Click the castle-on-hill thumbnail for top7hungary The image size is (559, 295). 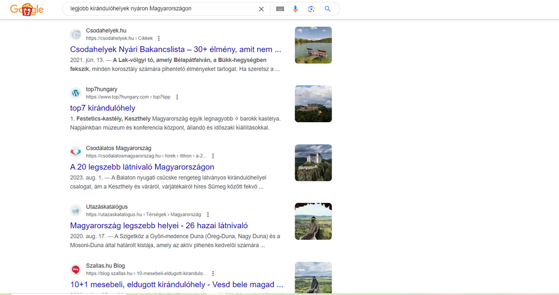pos(314,104)
